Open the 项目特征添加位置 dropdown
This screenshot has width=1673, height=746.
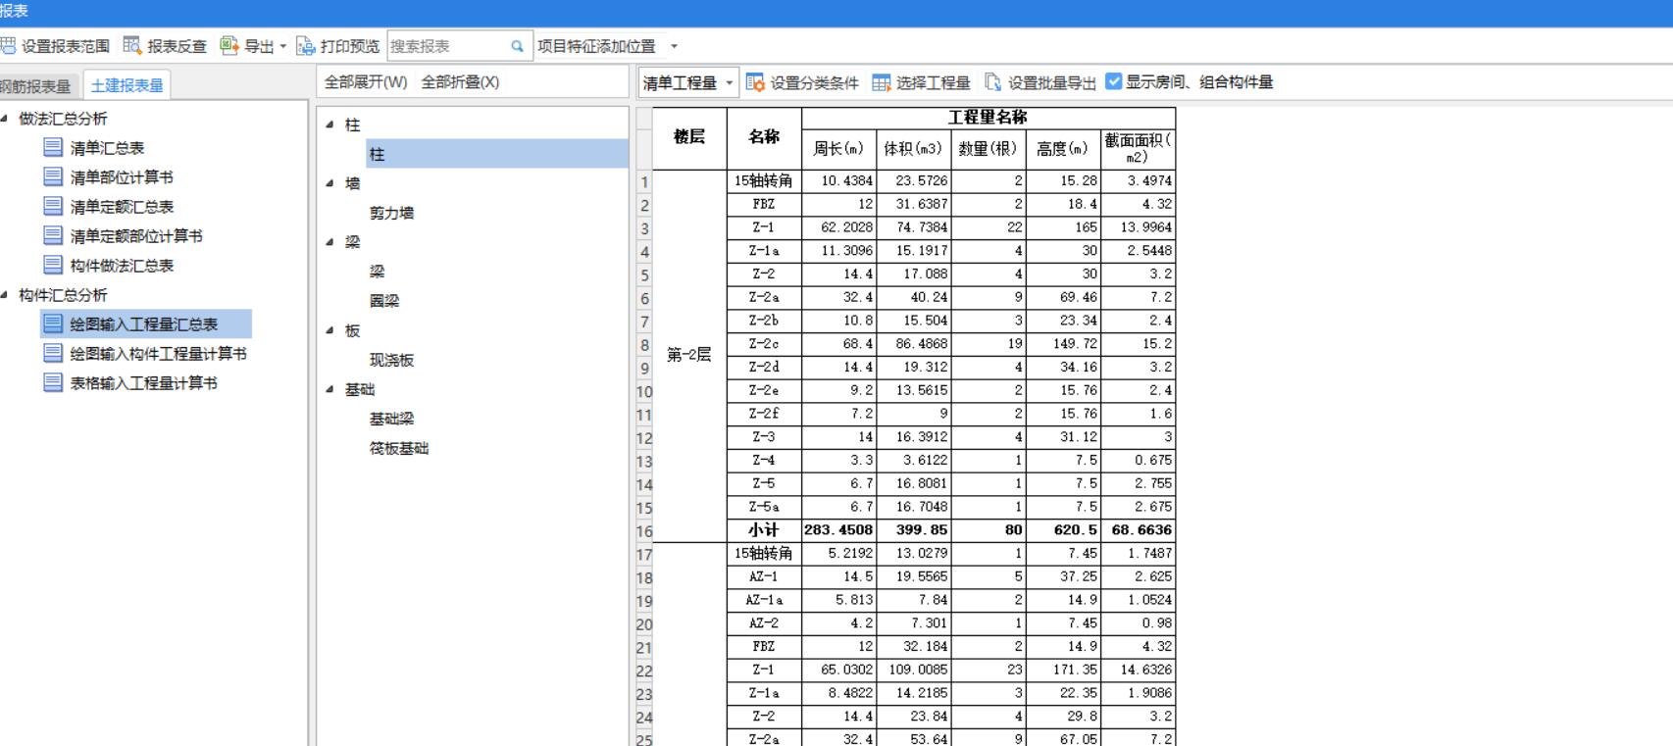click(674, 46)
